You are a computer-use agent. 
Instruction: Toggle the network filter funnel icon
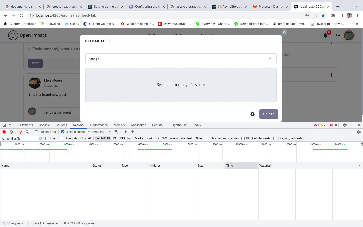(20, 132)
